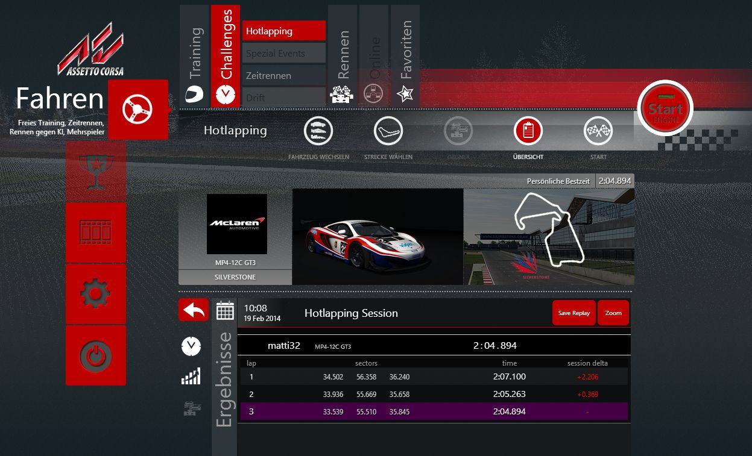Select the purple lap 3 row
Viewport: 752px width, 456px height.
434,411
